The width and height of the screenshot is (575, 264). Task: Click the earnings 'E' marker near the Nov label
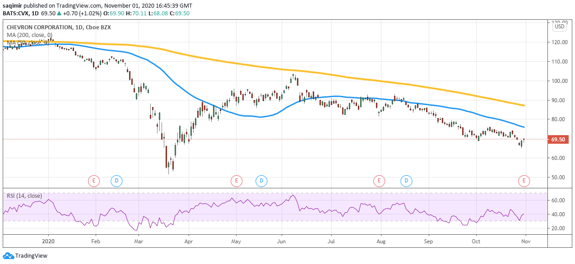pyautogui.click(x=524, y=181)
